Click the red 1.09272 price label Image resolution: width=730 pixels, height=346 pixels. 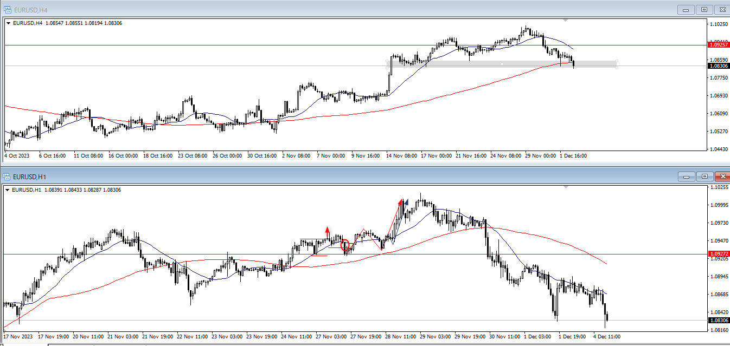[x=719, y=253]
